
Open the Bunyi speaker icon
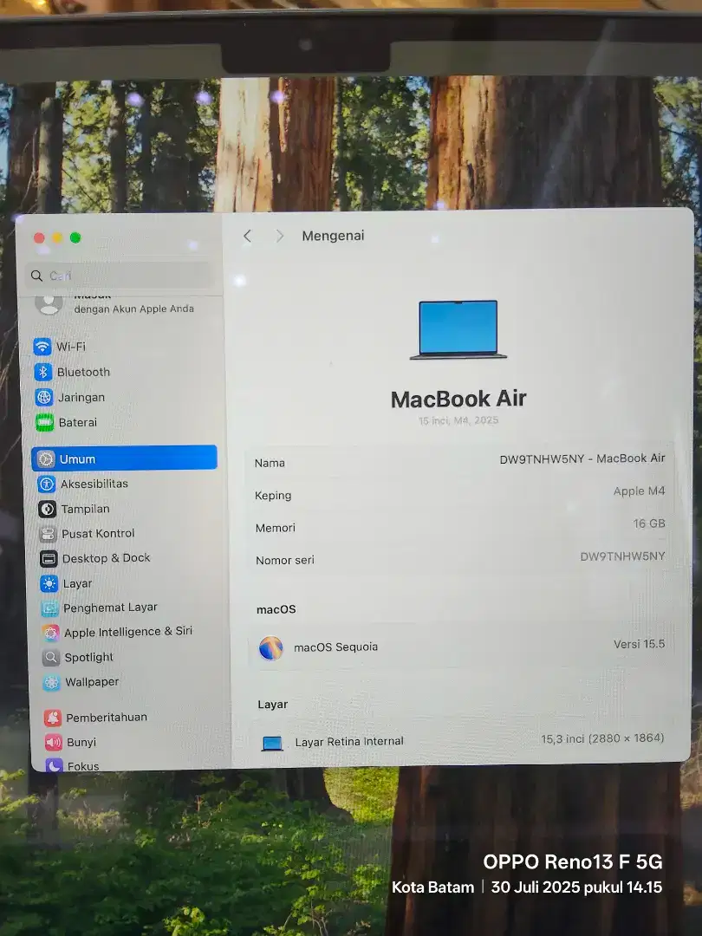click(x=54, y=743)
